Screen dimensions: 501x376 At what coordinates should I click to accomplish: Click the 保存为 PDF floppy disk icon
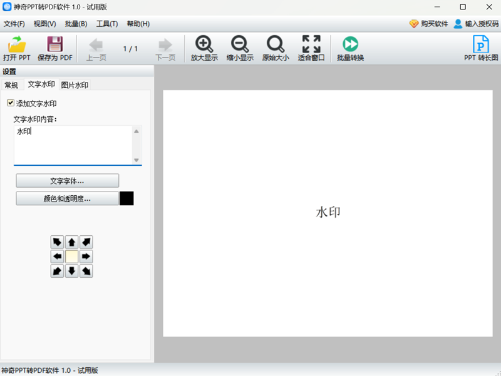(55, 44)
